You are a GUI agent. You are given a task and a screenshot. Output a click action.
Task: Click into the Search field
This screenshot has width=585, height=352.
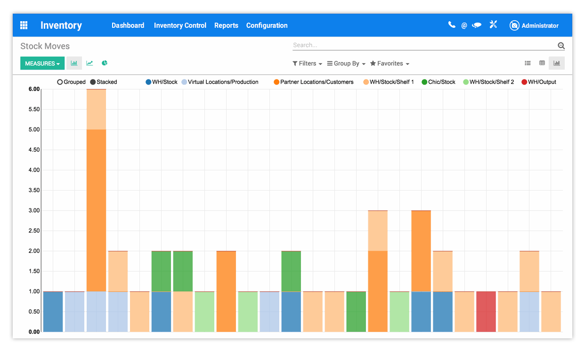pos(424,45)
